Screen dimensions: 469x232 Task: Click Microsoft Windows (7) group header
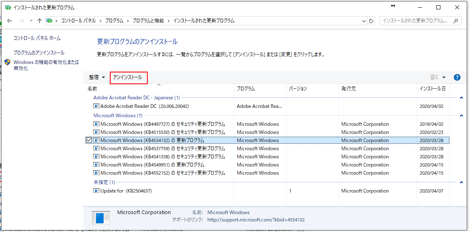[x=118, y=115]
